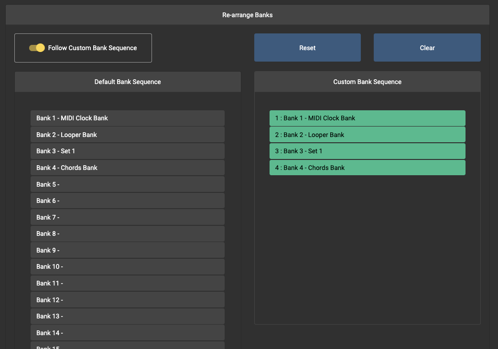
Task: Pick the Bank 7 list item
Action: click(127, 217)
